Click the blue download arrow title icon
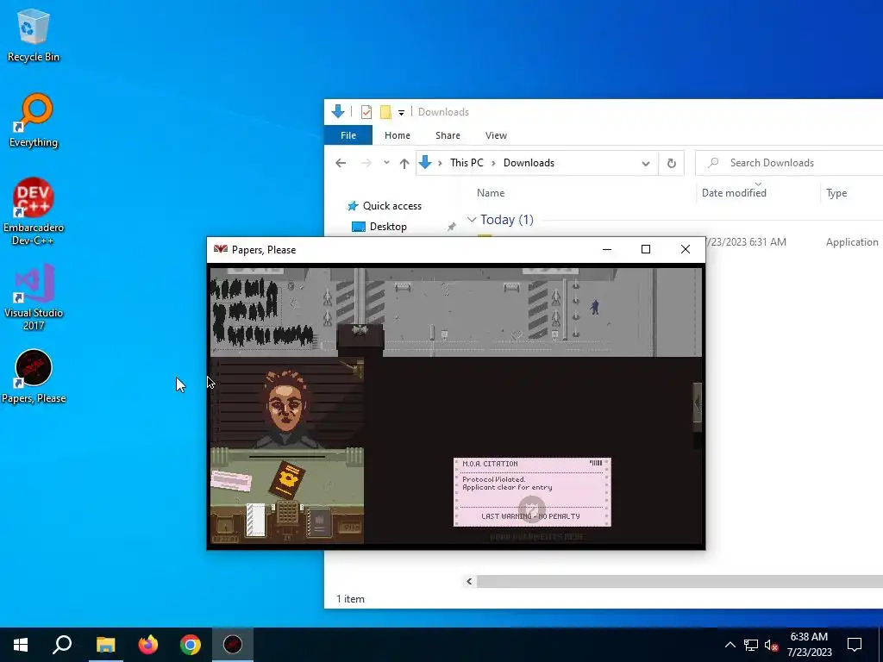883x662 pixels. 338,111
